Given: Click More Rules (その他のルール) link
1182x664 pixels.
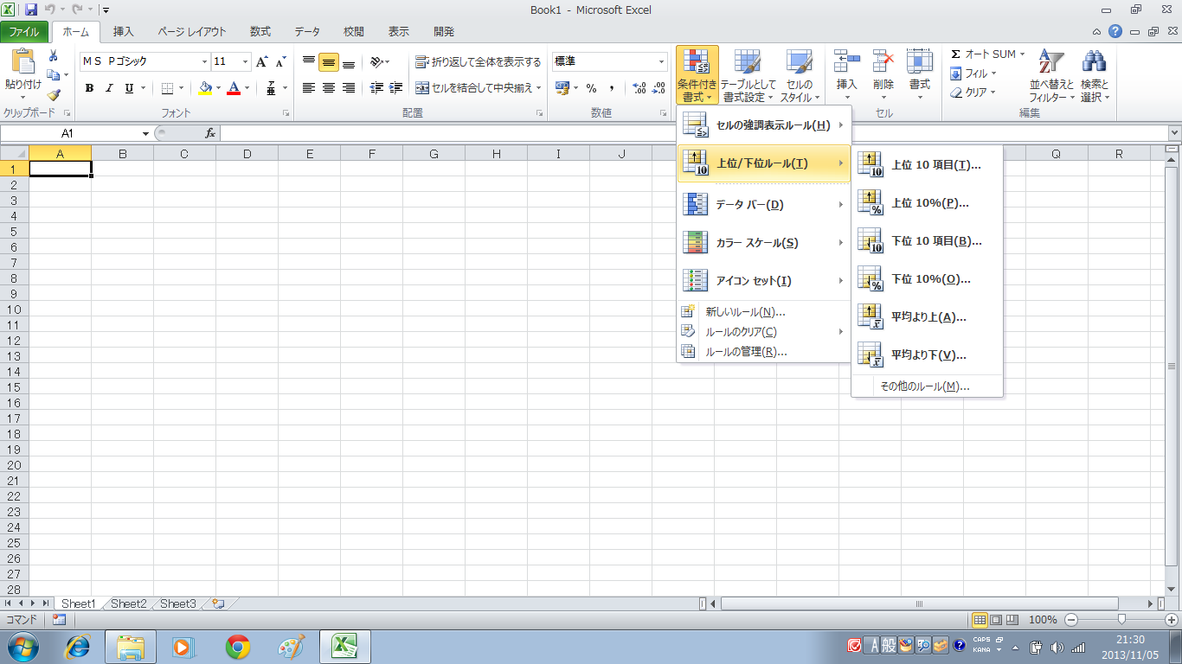Looking at the screenshot, I should point(924,386).
